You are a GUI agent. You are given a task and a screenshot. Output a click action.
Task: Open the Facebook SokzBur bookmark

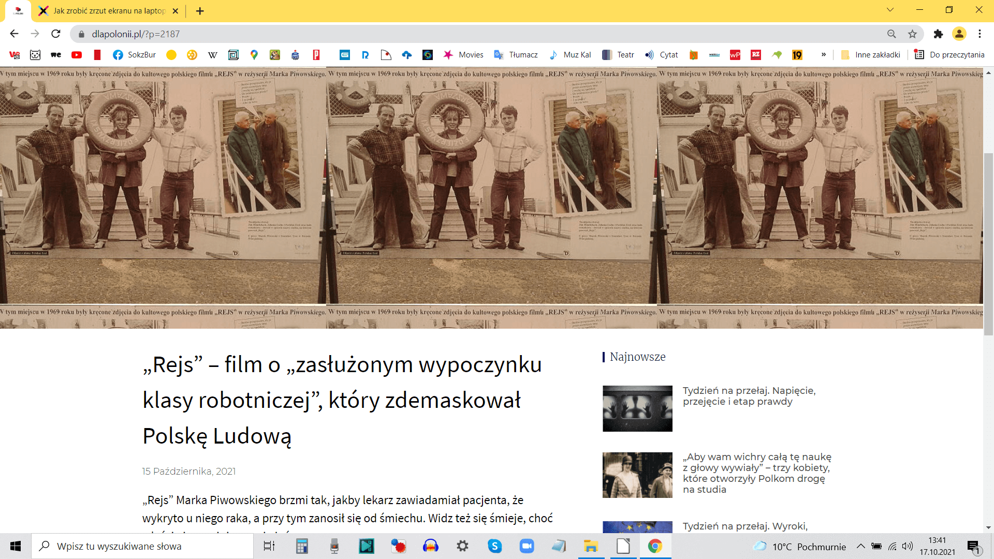134,55
